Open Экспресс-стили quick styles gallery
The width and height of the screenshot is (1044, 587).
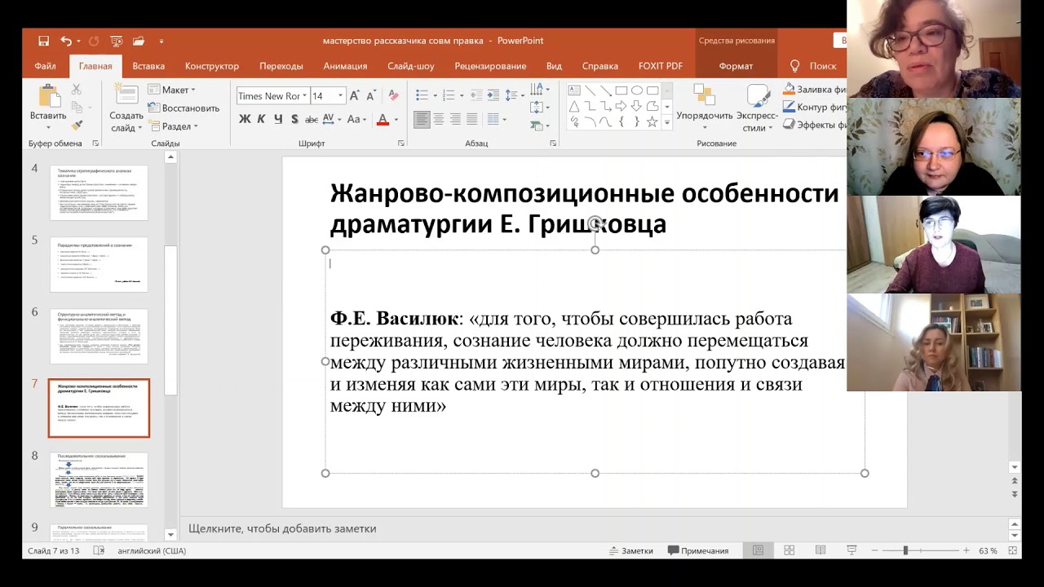757,108
